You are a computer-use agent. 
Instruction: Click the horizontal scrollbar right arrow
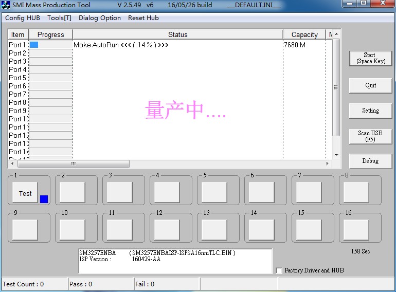click(x=327, y=163)
